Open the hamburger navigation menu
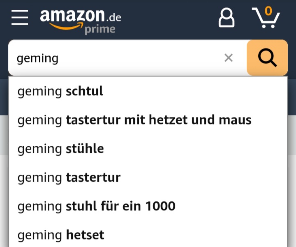Screen dimensions: 296x247 click(x=20, y=17)
